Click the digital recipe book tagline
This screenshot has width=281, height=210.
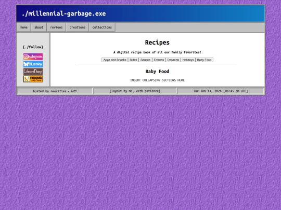(157, 52)
